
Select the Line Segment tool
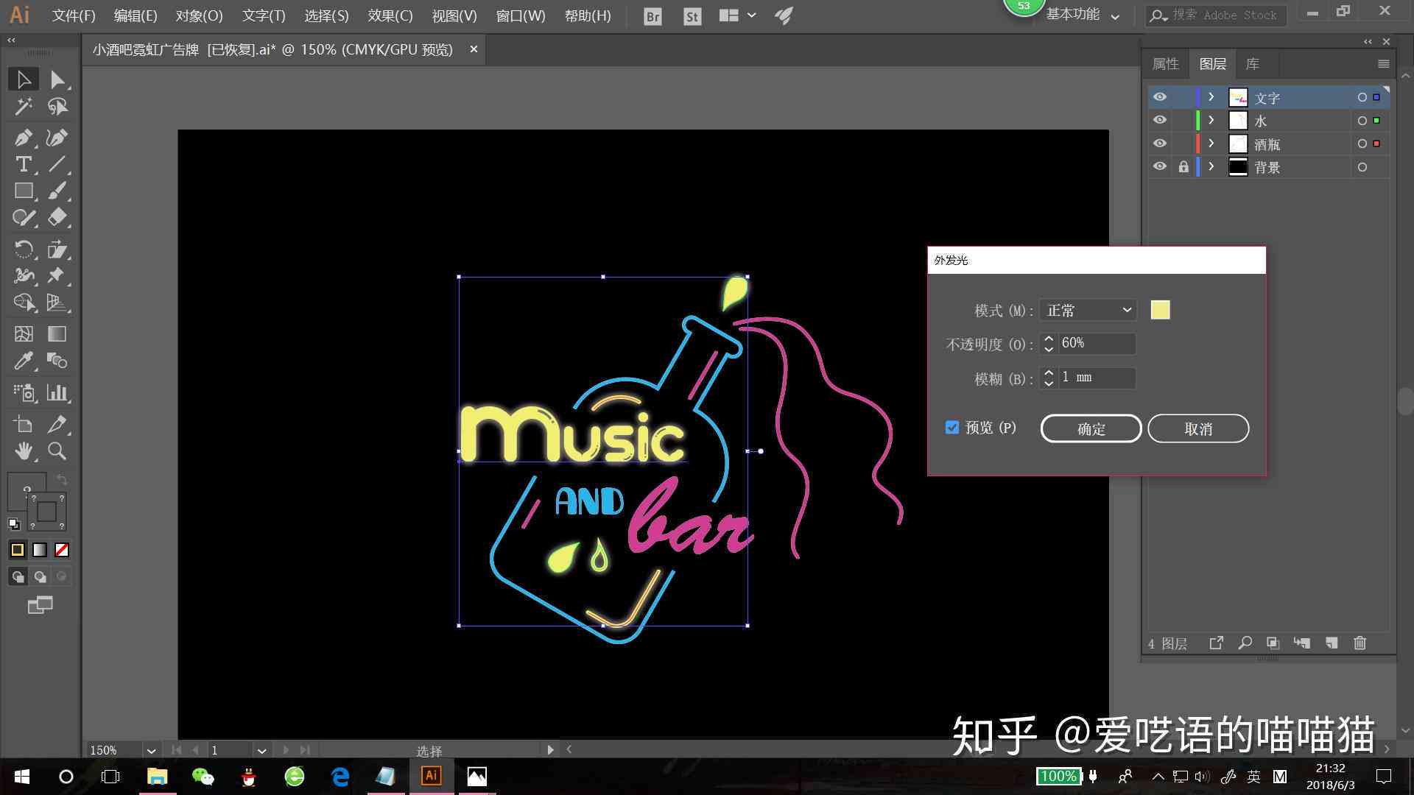point(57,164)
